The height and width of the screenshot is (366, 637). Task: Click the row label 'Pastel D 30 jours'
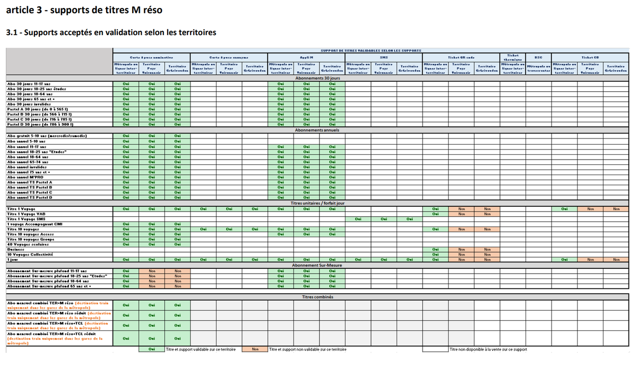click(39, 125)
